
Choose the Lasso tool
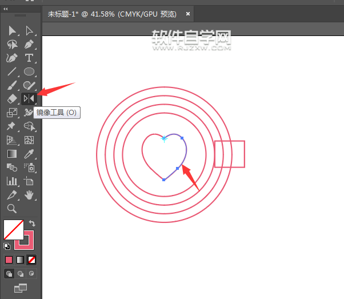(12, 45)
